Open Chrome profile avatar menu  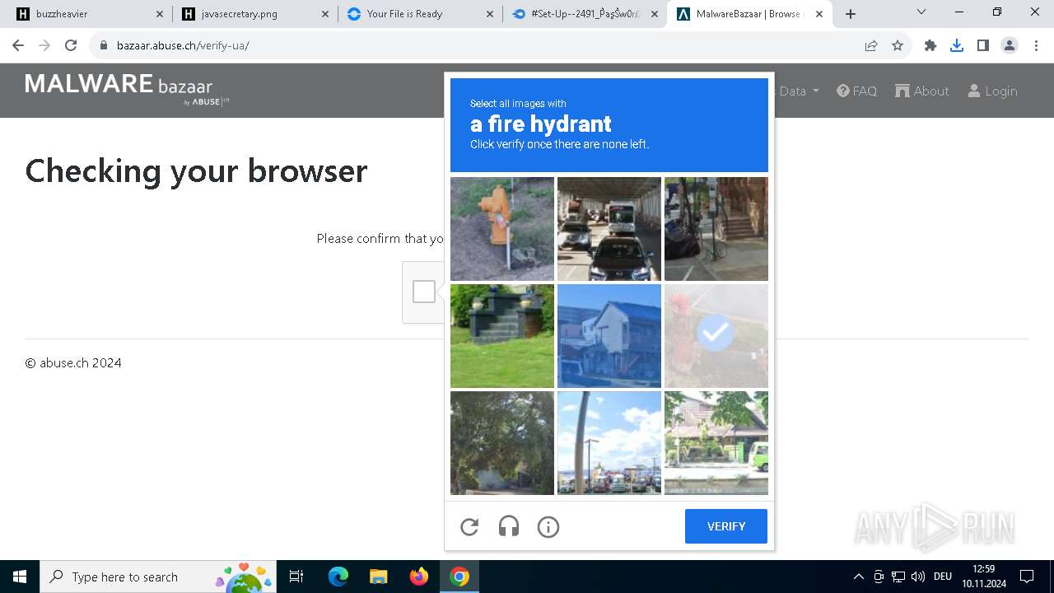[1010, 45]
